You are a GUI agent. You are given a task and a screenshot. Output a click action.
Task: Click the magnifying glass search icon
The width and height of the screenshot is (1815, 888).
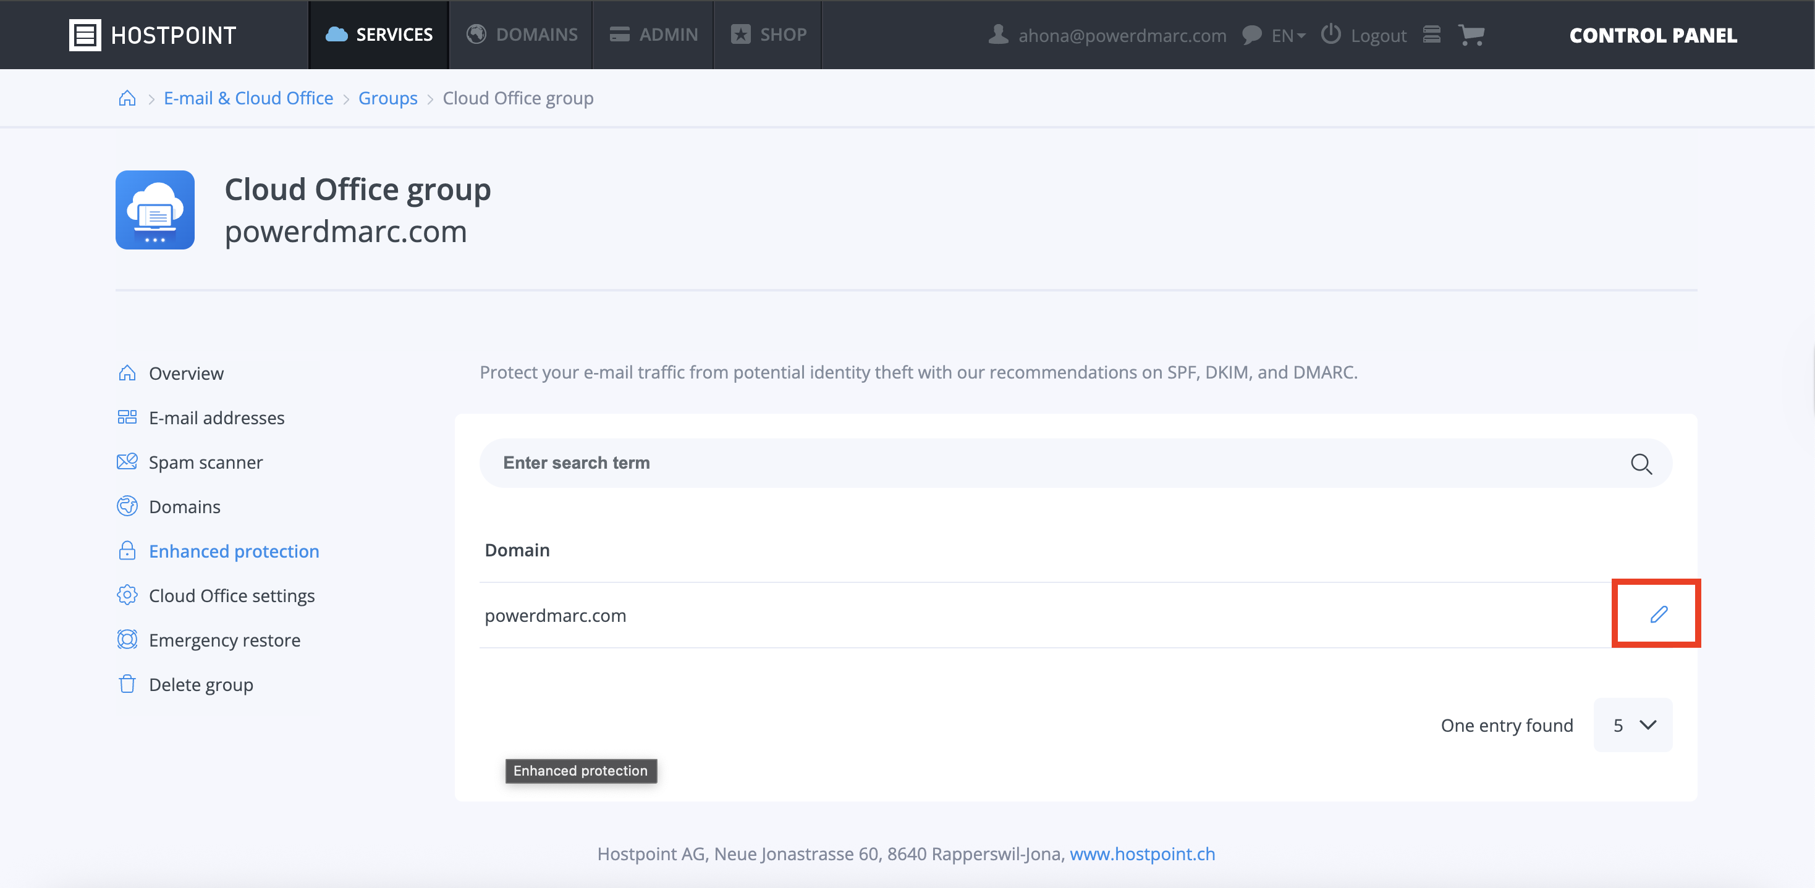pos(1640,463)
